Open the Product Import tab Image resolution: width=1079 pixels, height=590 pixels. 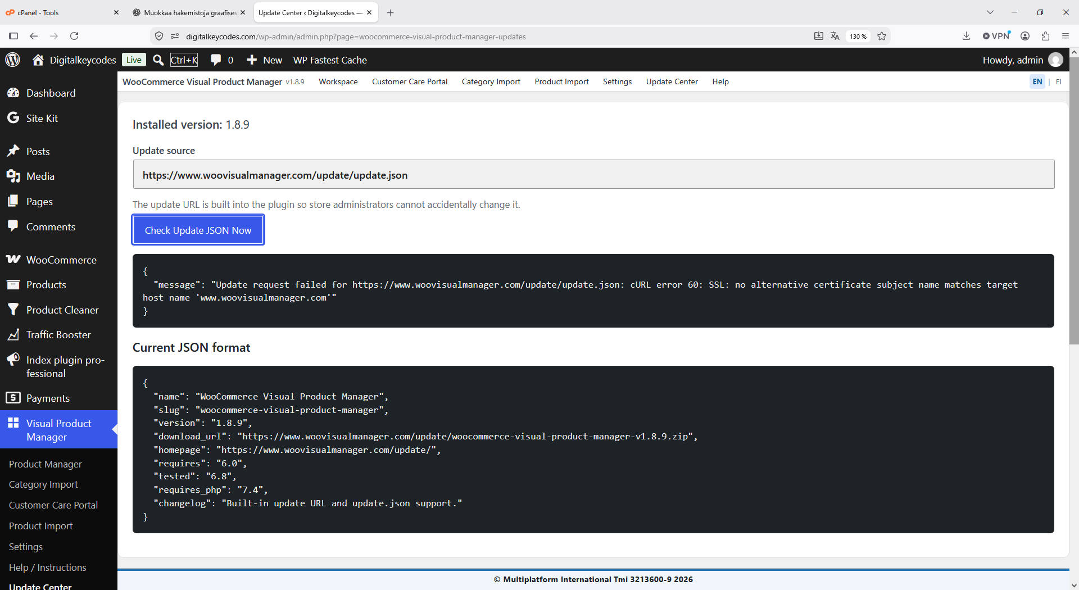(x=562, y=81)
